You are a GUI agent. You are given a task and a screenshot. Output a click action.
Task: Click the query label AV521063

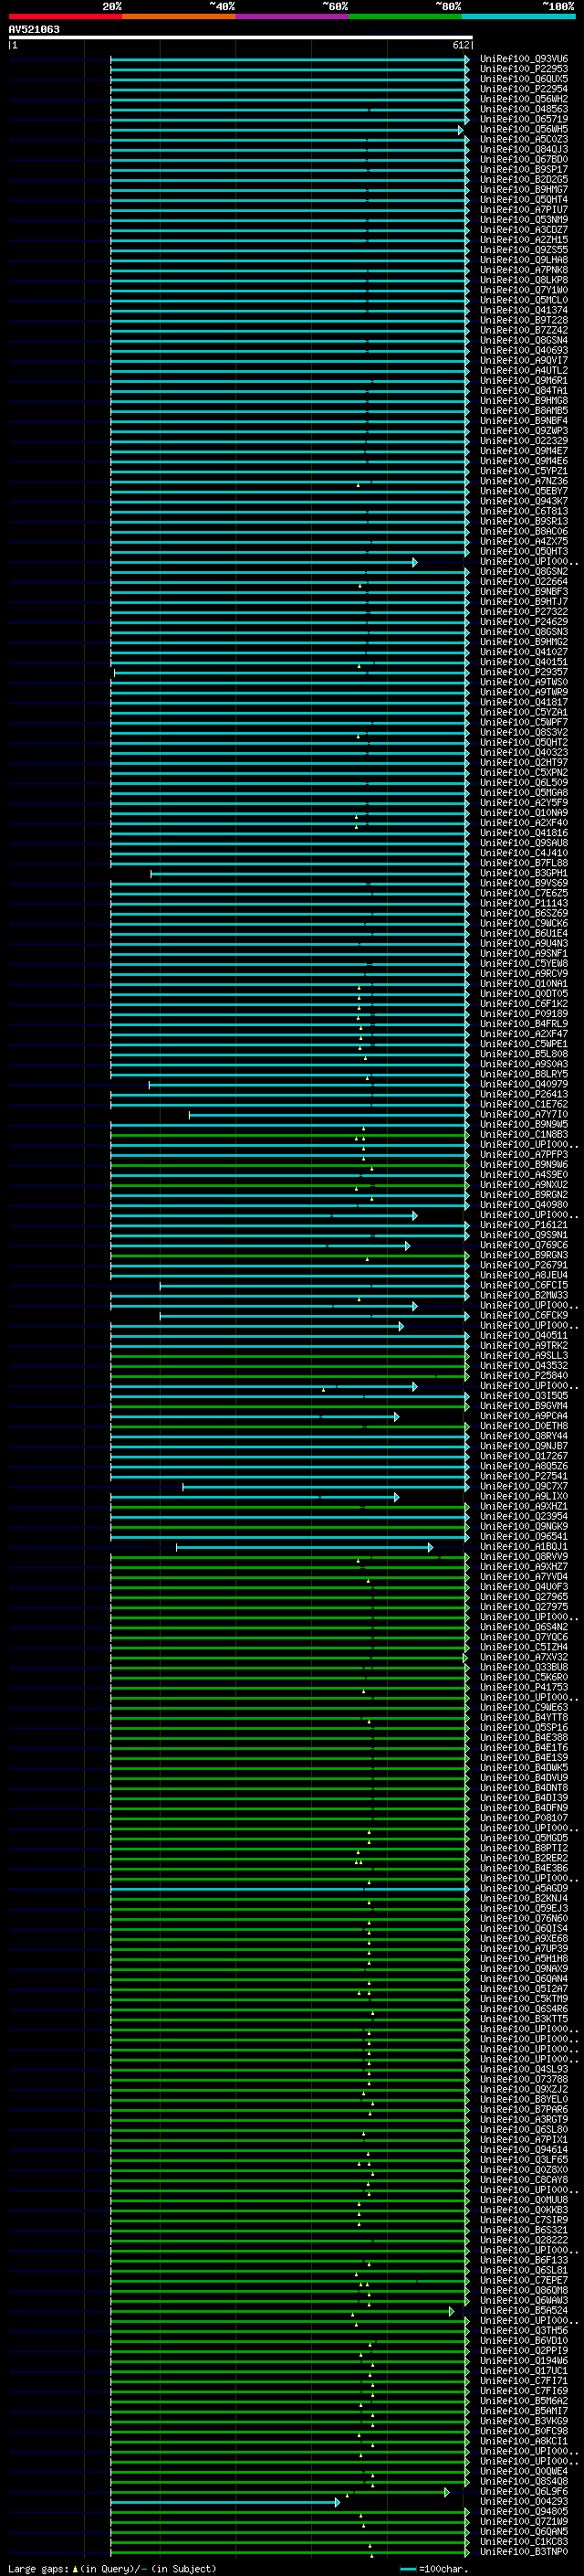tap(34, 29)
